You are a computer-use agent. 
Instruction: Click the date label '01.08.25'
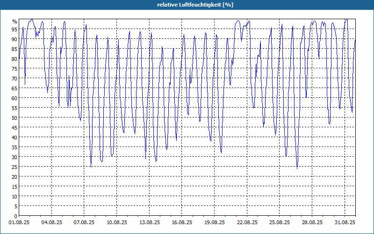click(x=19, y=223)
